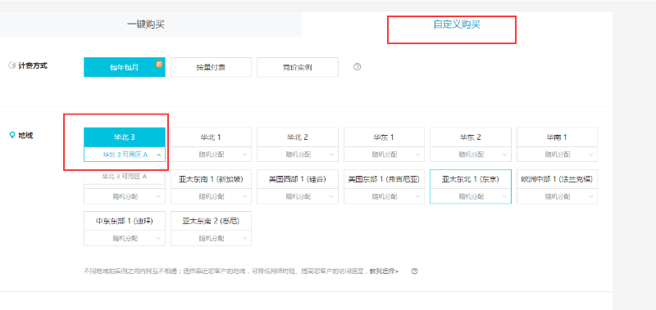Click the orange badge on 包年包月
This screenshot has width=656, height=310.
pyautogui.click(x=159, y=64)
